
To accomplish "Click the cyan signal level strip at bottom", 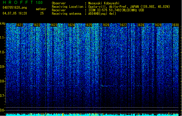I will click(x=92, y=115).
